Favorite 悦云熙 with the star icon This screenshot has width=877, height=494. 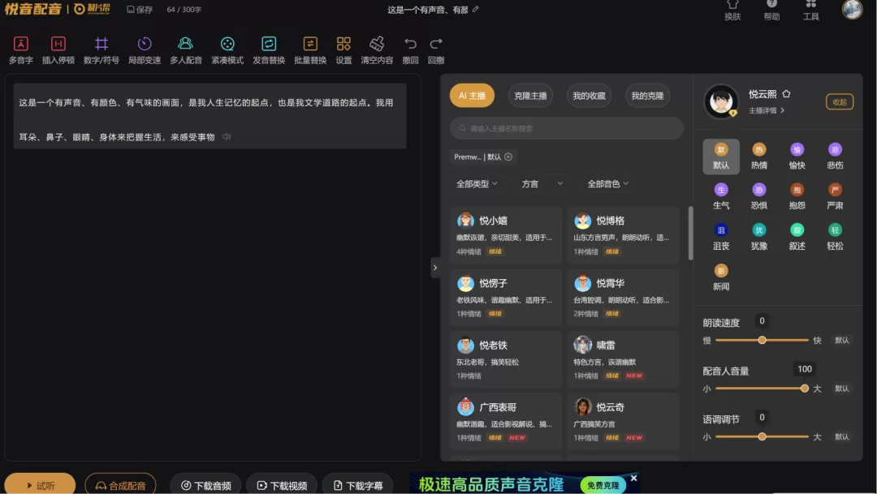[786, 94]
